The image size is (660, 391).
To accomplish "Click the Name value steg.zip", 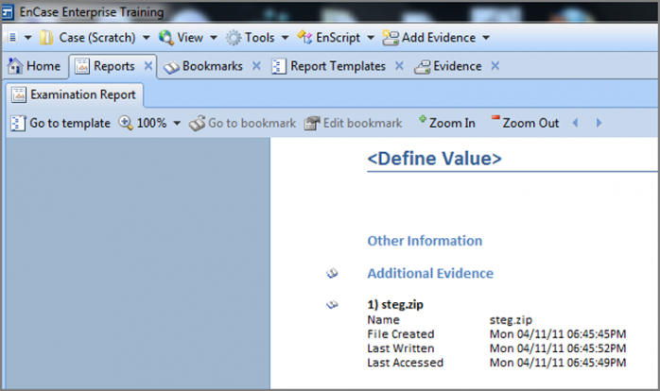I will point(511,320).
